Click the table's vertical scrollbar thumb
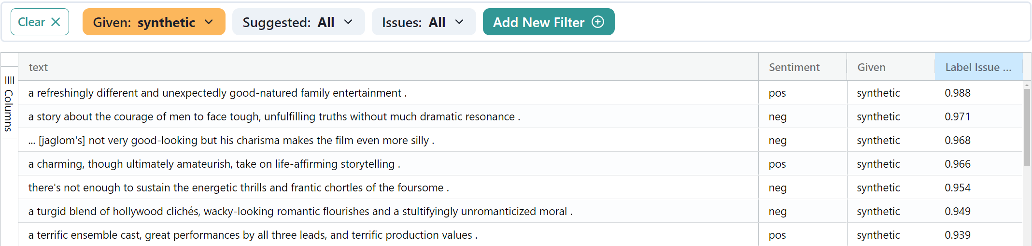 1027,127
